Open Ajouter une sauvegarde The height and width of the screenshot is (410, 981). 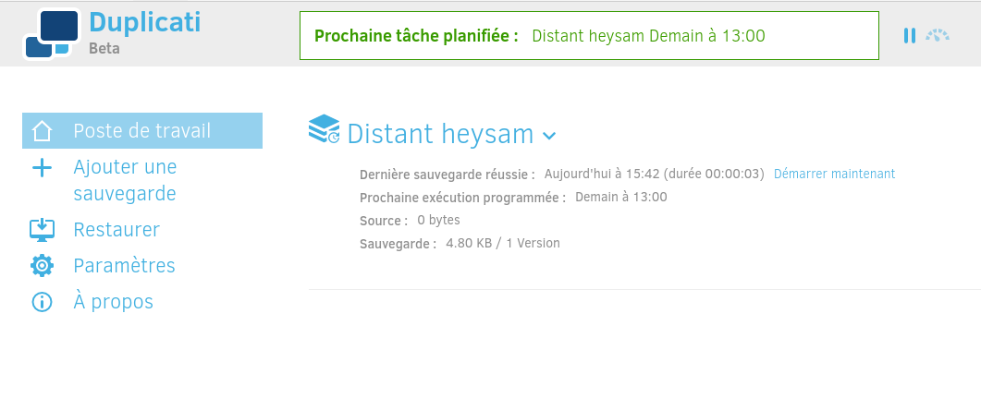click(125, 181)
